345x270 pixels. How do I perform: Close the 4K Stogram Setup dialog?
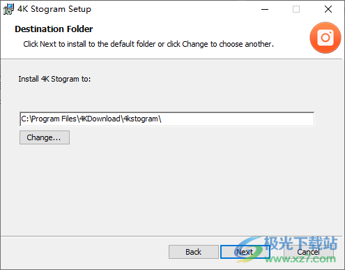click(328, 9)
